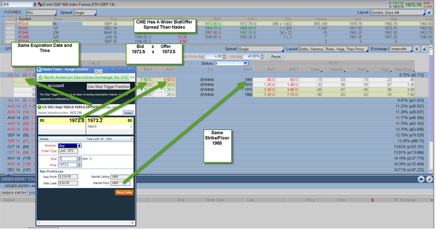436x230 pixels.
Task: Click the 1975 strike row
Action: [x=214, y=90]
